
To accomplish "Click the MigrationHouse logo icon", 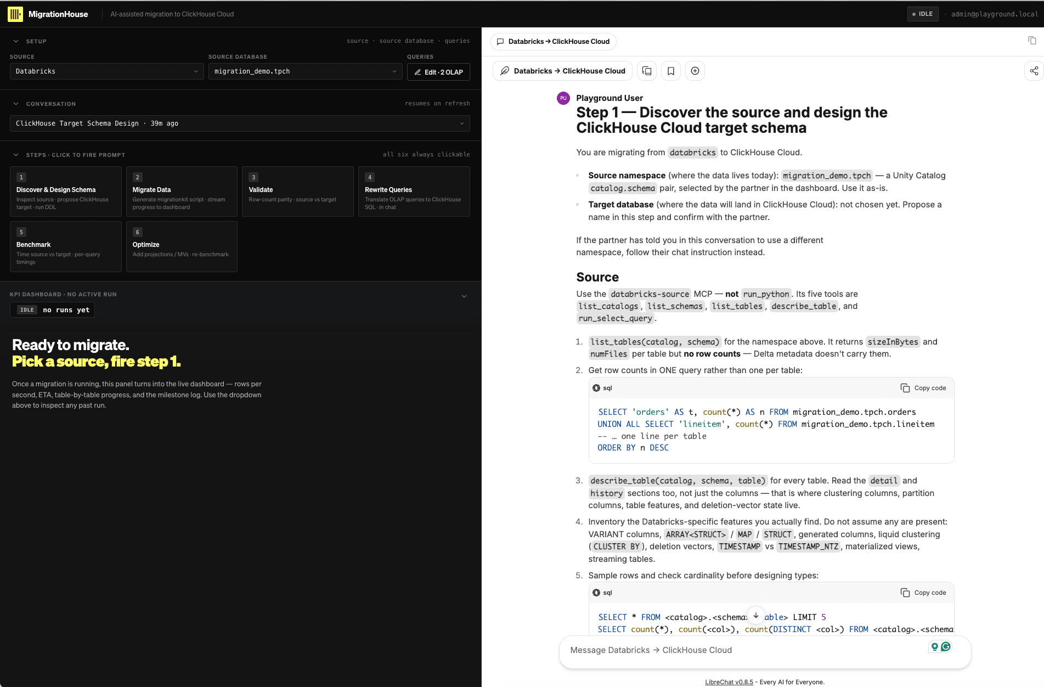I will [15, 14].
